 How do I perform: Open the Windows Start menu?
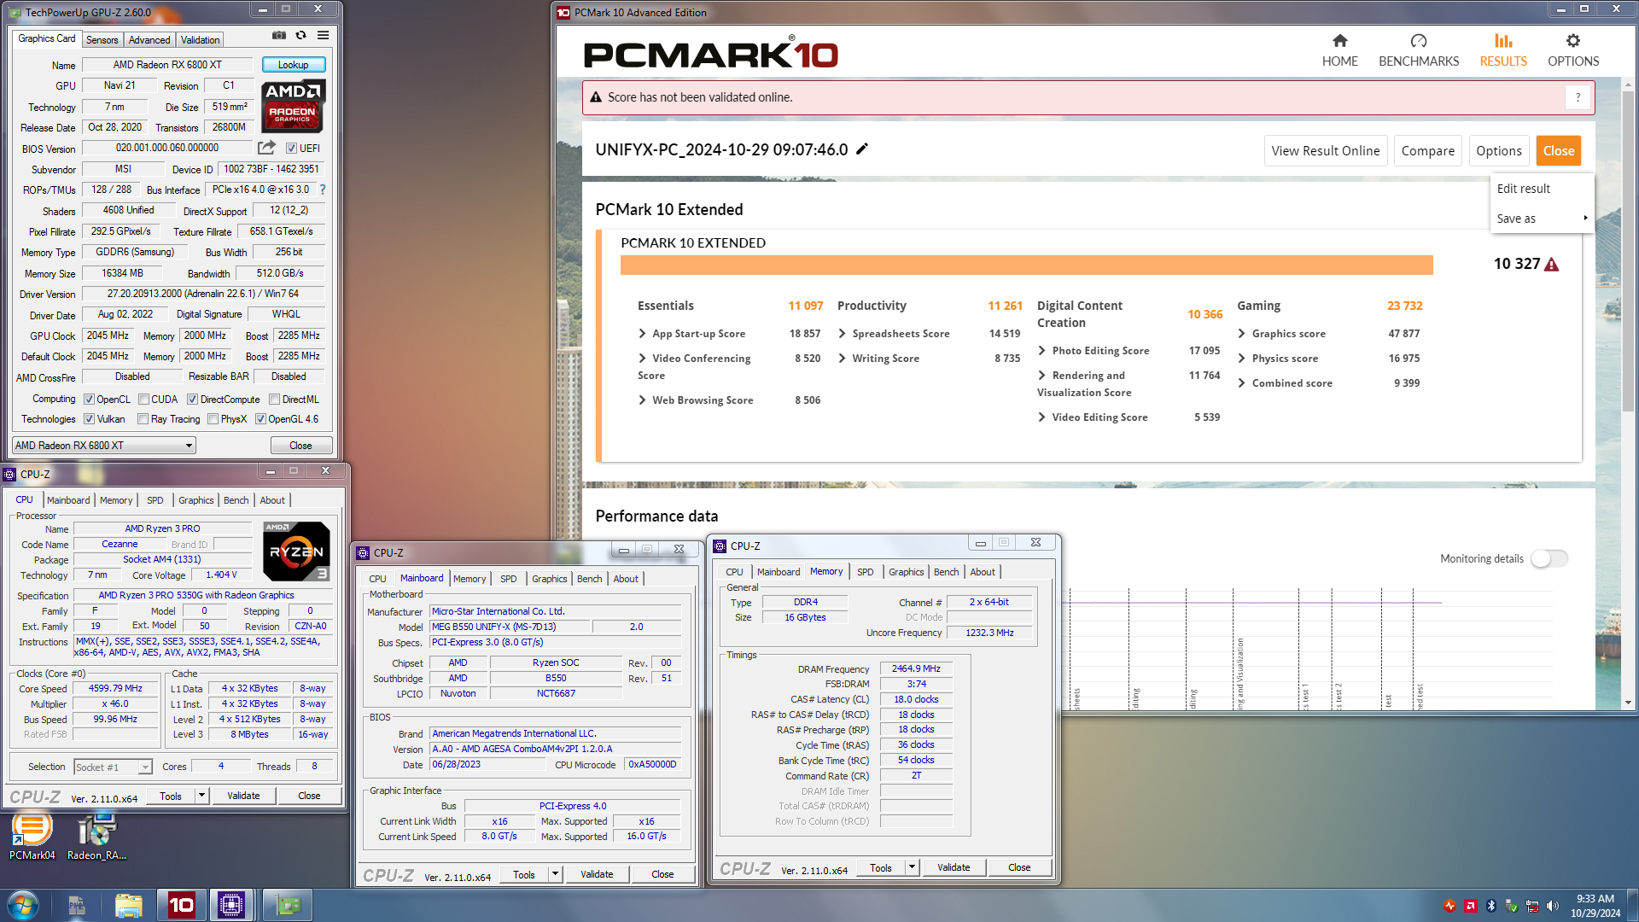22,905
